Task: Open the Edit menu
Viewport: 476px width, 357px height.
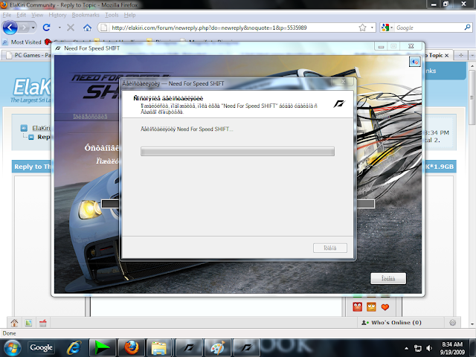Action: coord(21,15)
